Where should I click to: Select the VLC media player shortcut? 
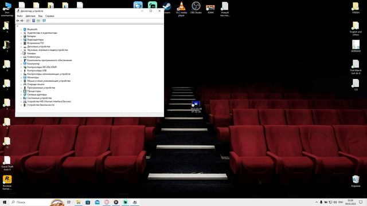coord(181,9)
